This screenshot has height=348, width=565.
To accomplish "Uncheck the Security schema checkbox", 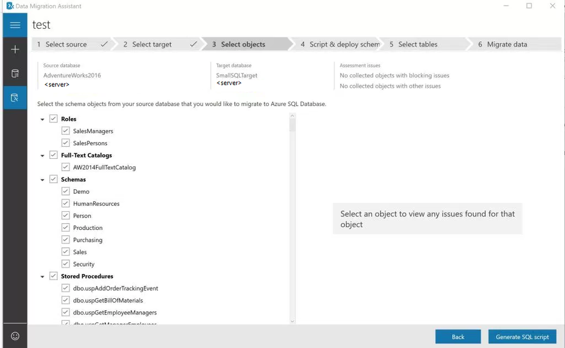I will pos(65,264).
